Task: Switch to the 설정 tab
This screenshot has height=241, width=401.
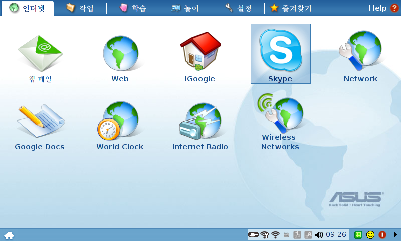Action: pos(238,8)
